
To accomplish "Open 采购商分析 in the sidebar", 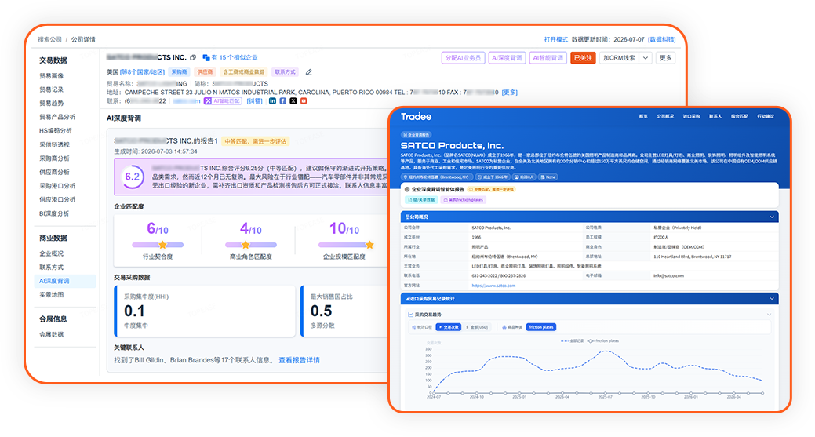I will [54, 158].
